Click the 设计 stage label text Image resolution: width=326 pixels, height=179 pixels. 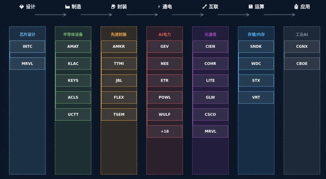point(30,7)
